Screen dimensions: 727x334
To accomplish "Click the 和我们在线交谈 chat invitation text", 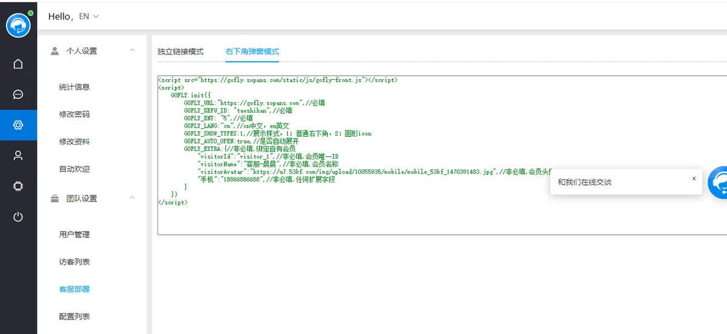I will point(585,182).
